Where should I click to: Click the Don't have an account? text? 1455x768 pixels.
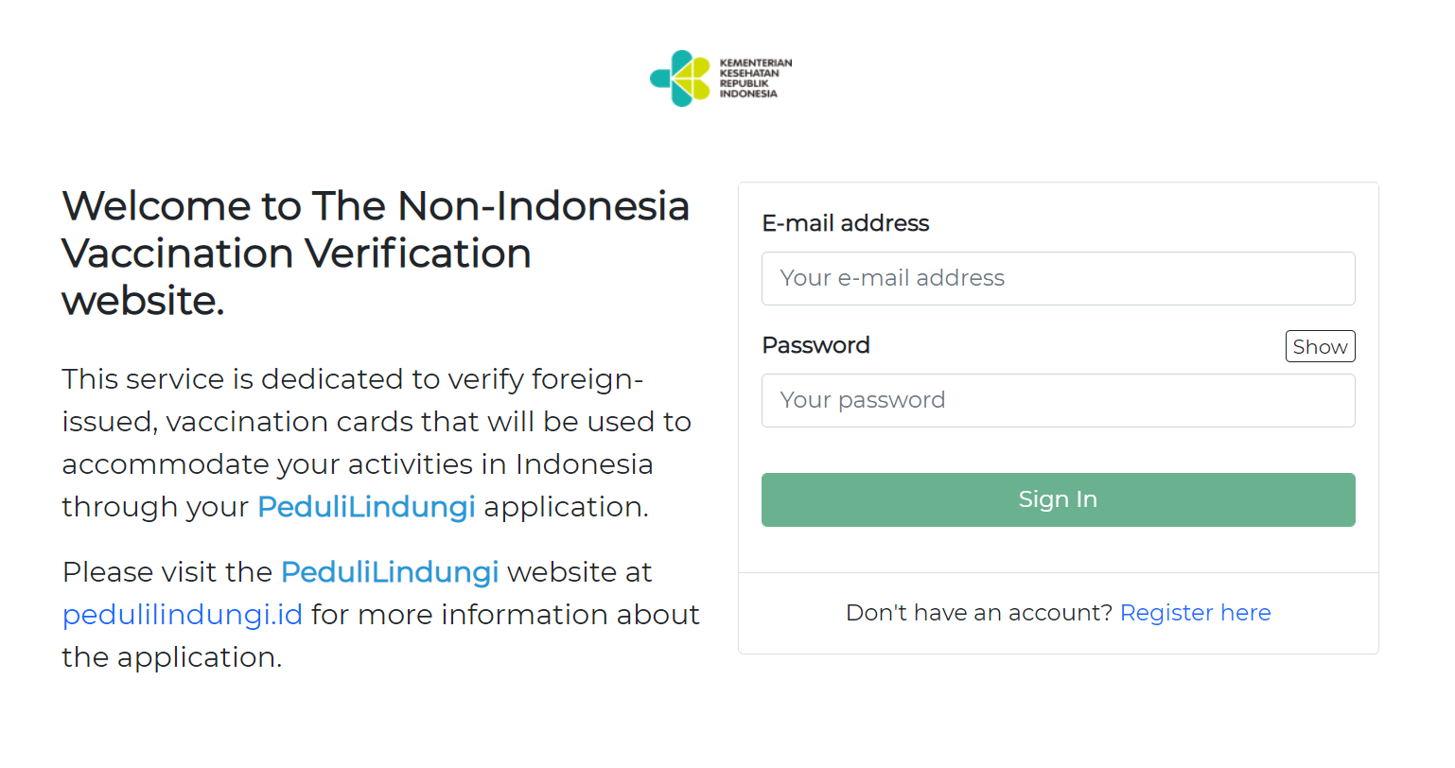pos(979,613)
